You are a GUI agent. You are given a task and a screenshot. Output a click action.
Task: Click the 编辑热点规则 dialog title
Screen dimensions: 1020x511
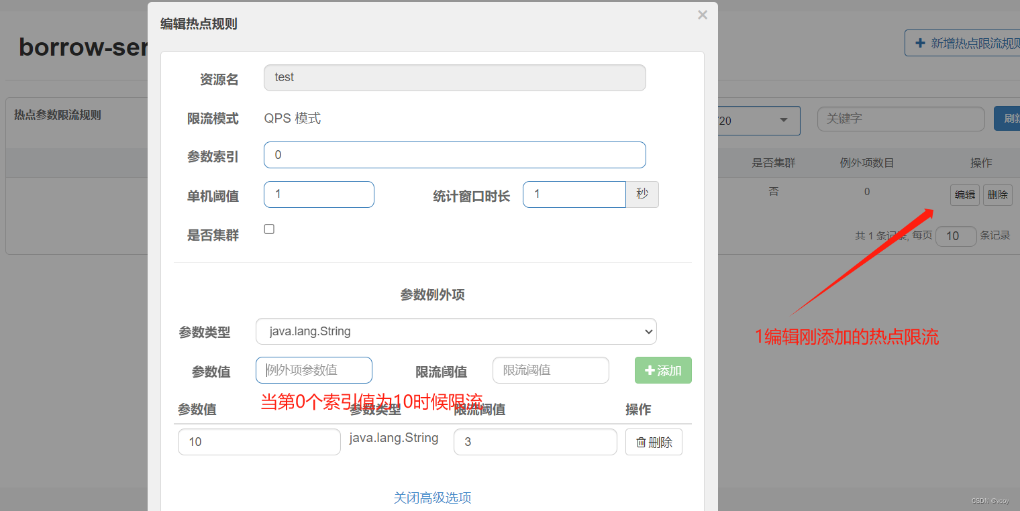(199, 24)
